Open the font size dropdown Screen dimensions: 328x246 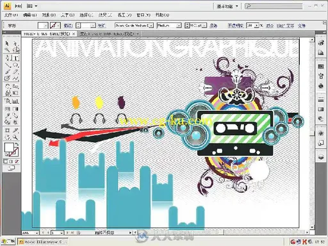tap(204, 26)
